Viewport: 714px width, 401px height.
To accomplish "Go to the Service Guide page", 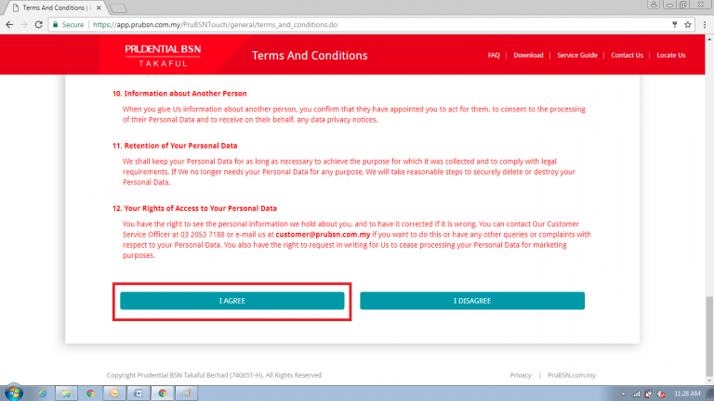I will [x=576, y=55].
